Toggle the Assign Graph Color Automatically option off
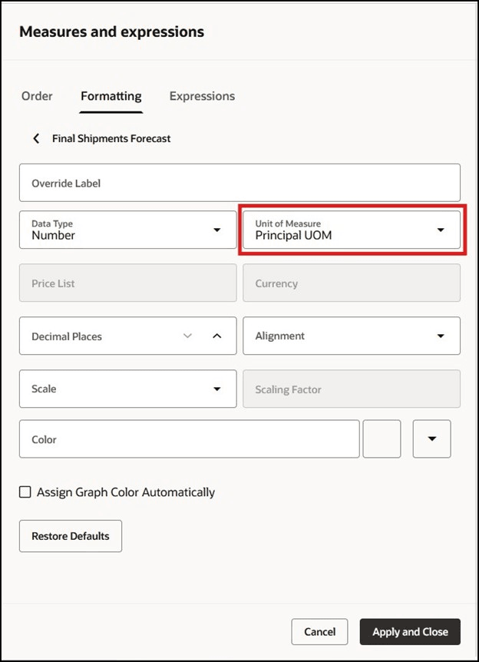Screen dimensions: 479x662 coord(25,492)
